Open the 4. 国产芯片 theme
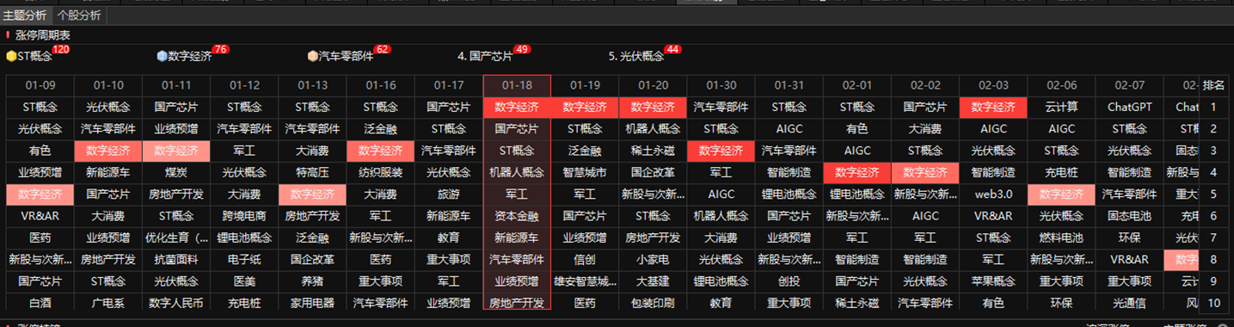 tap(485, 56)
